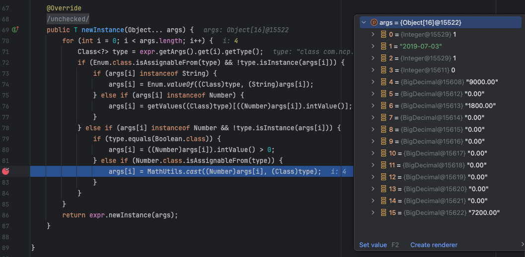
Task: Collapse the args root node
Action: pos(364,23)
